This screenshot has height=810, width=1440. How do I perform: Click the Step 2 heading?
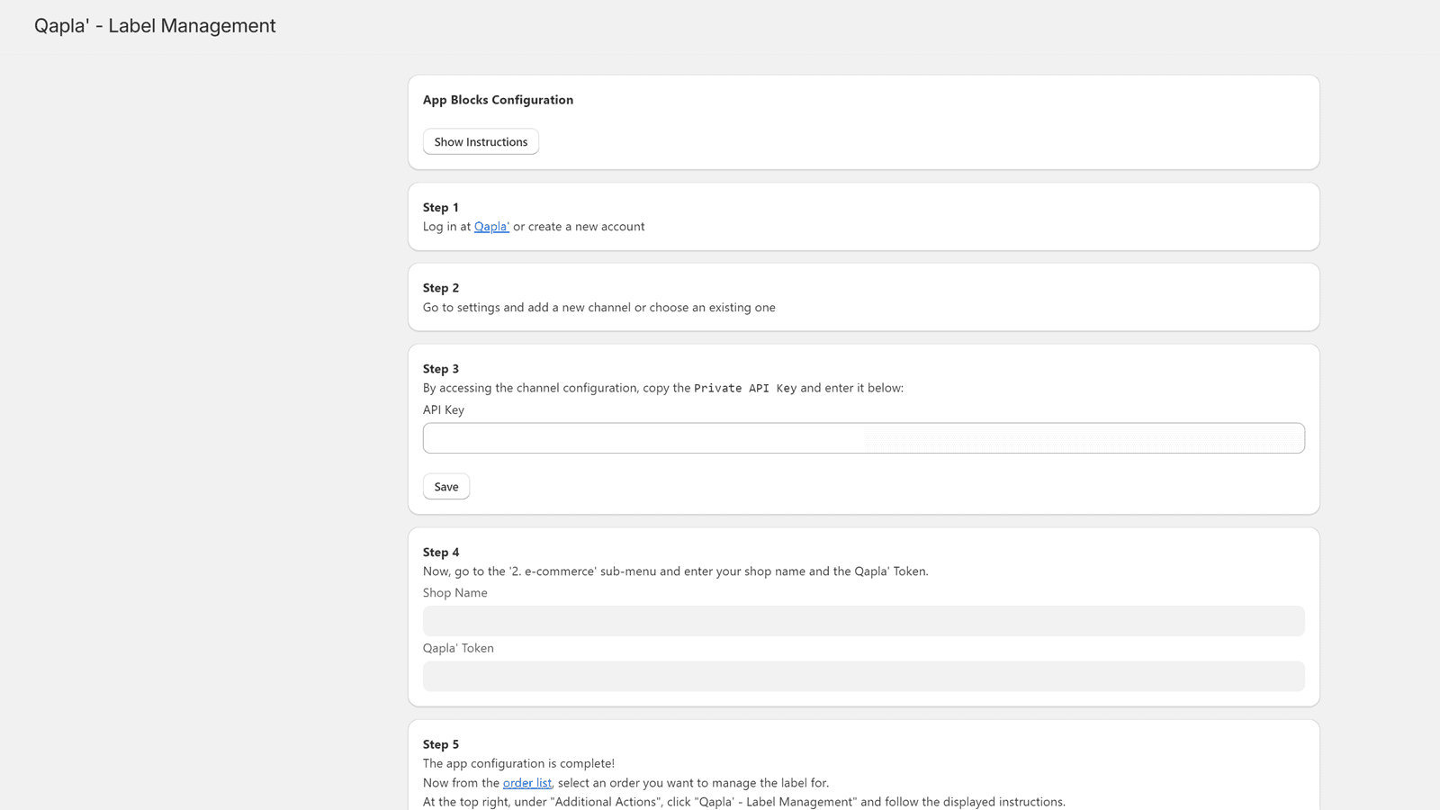tap(440, 288)
